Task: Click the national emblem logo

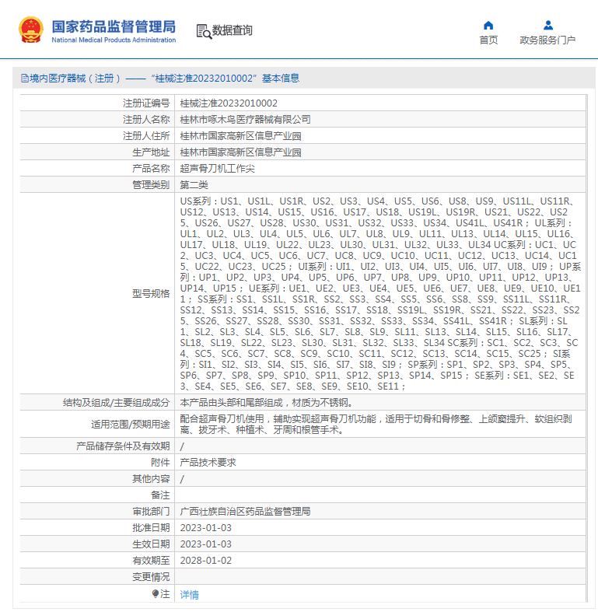Action: point(31,30)
